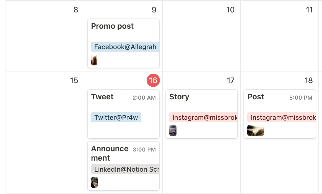Click the empty day 15 cell

(x=45, y=132)
